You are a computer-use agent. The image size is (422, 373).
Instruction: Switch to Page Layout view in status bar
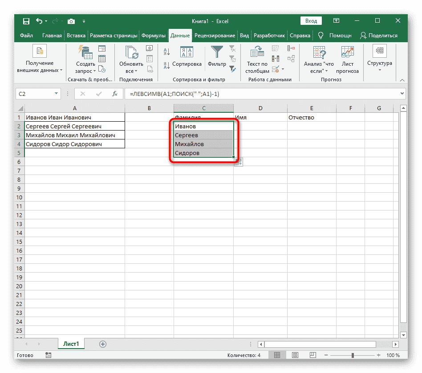tap(295, 355)
